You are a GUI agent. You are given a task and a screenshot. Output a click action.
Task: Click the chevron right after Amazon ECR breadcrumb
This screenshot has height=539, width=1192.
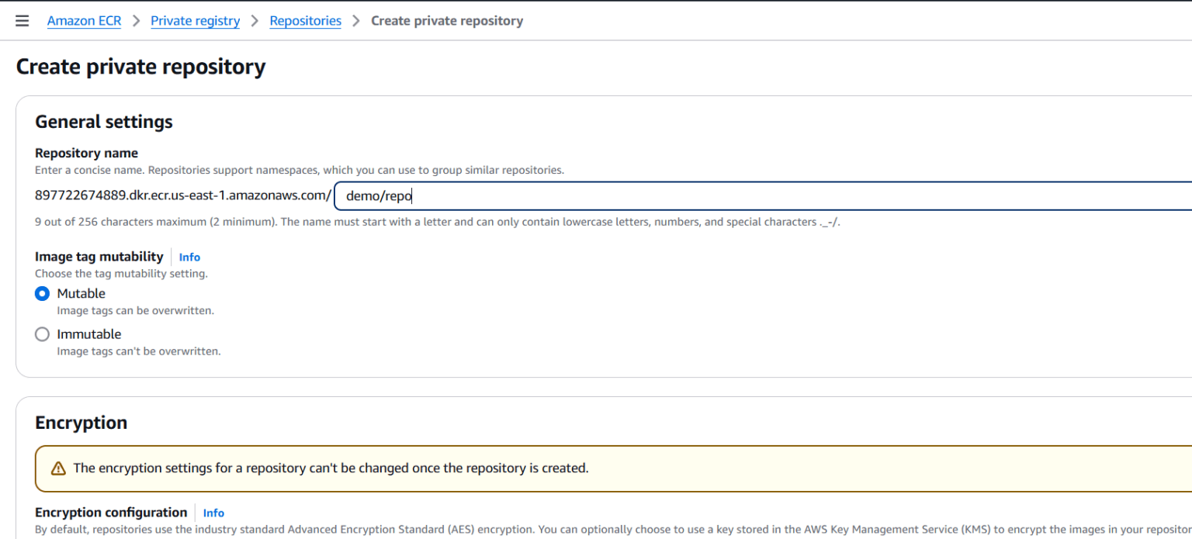click(136, 21)
